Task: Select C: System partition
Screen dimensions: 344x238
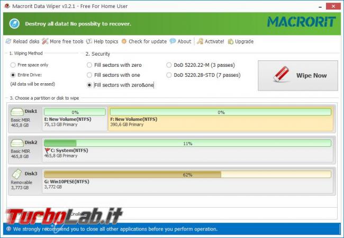Action: 187,150
